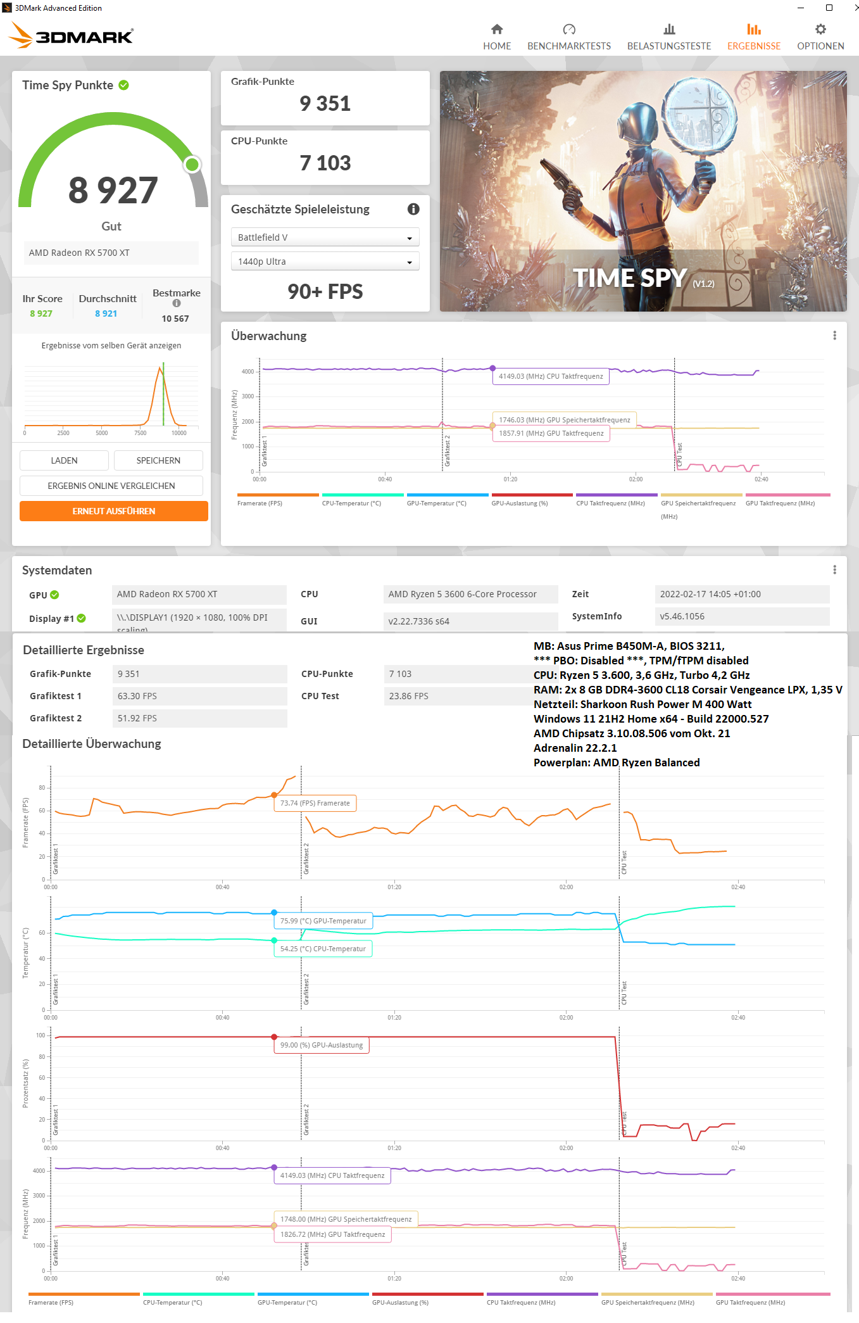Click the SPEICHERN button
The width and height of the screenshot is (859, 1323).
coord(158,460)
